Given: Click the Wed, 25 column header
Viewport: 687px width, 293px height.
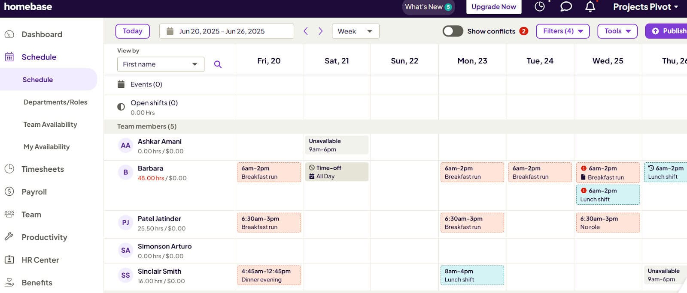Looking at the screenshot, I should (x=608, y=61).
